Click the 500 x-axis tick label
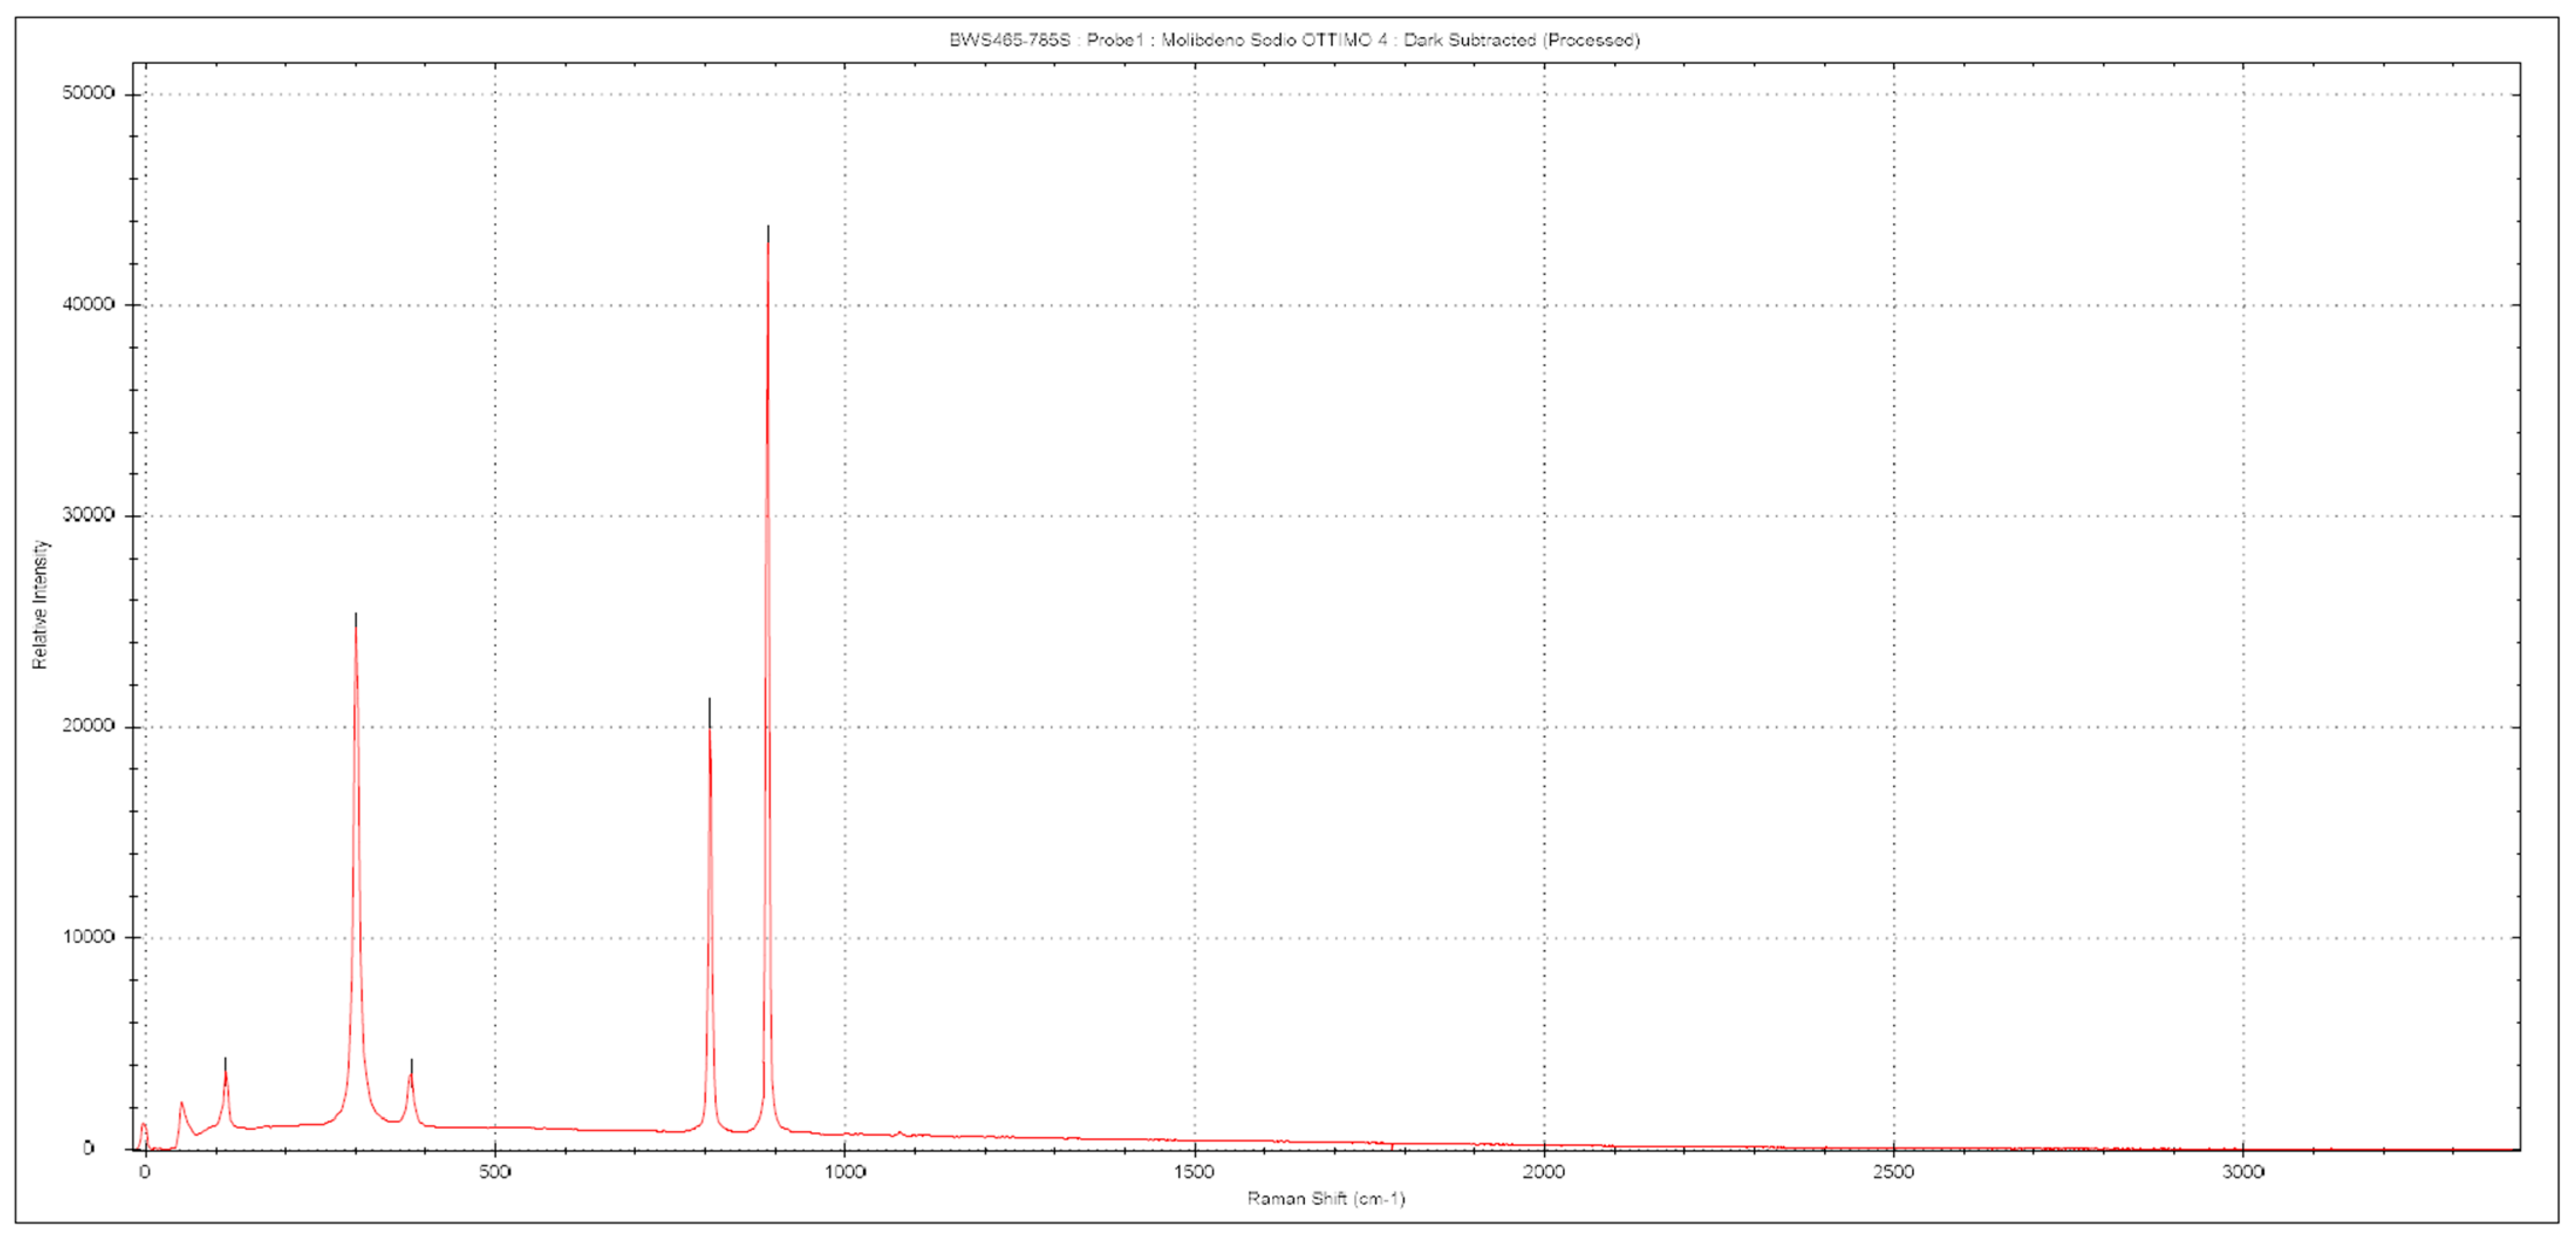Viewport: 2576px width, 1237px height. 494,1172
